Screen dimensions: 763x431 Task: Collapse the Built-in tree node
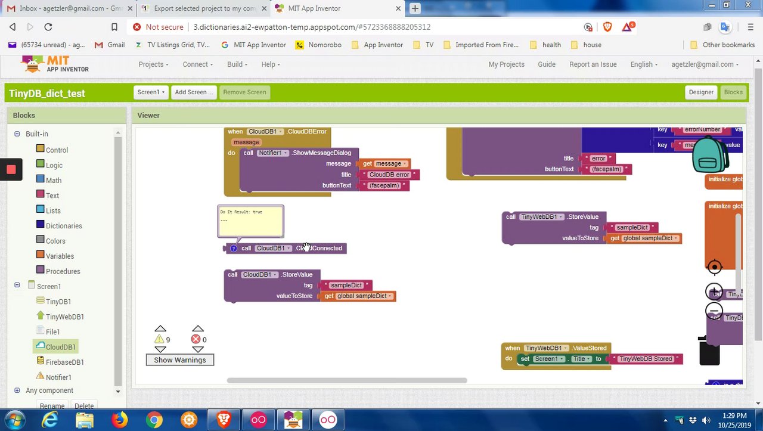17,134
